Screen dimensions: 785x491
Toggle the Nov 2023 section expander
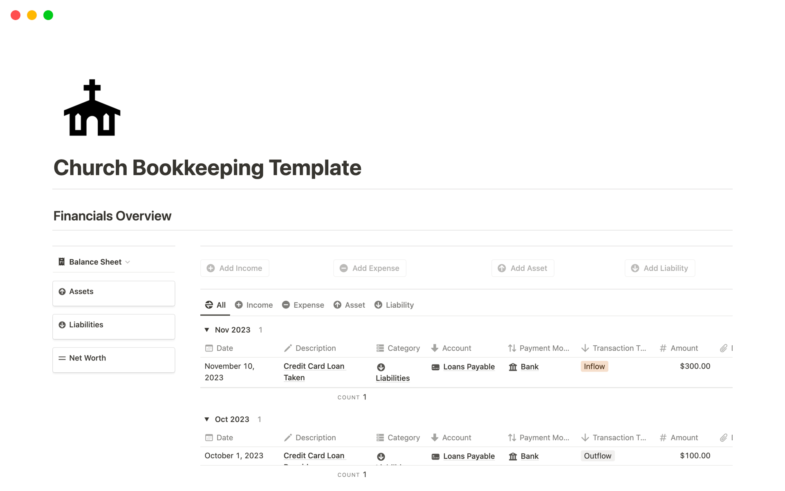[207, 329]
